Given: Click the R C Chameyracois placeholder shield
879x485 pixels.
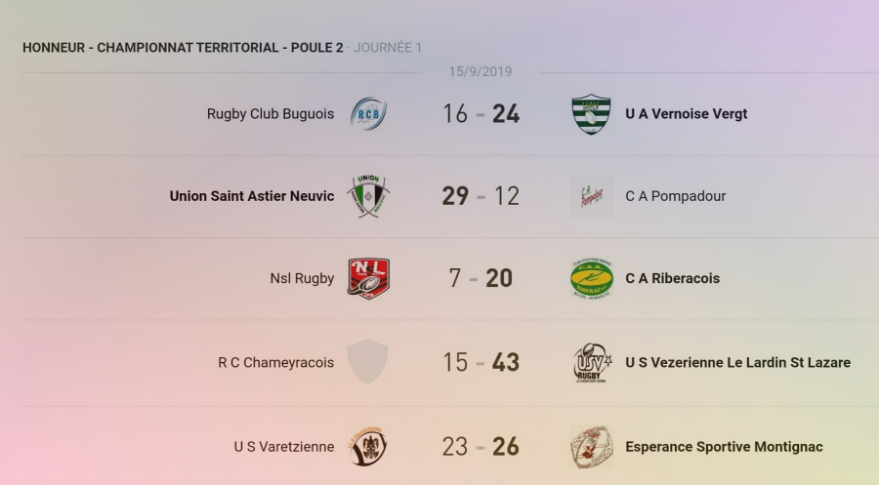Looking at the screenshot, I should pos(368,362).
